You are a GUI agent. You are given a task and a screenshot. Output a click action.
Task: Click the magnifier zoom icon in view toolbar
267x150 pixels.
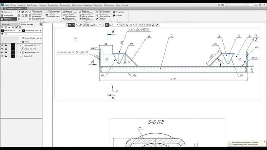click(x=121, y=25)
